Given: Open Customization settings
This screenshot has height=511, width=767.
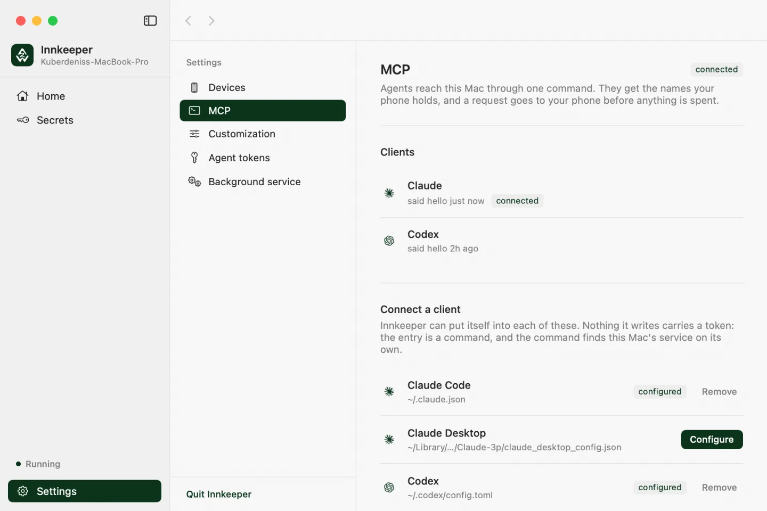Looking at the screenshot, I should click(x=263, y=134).
